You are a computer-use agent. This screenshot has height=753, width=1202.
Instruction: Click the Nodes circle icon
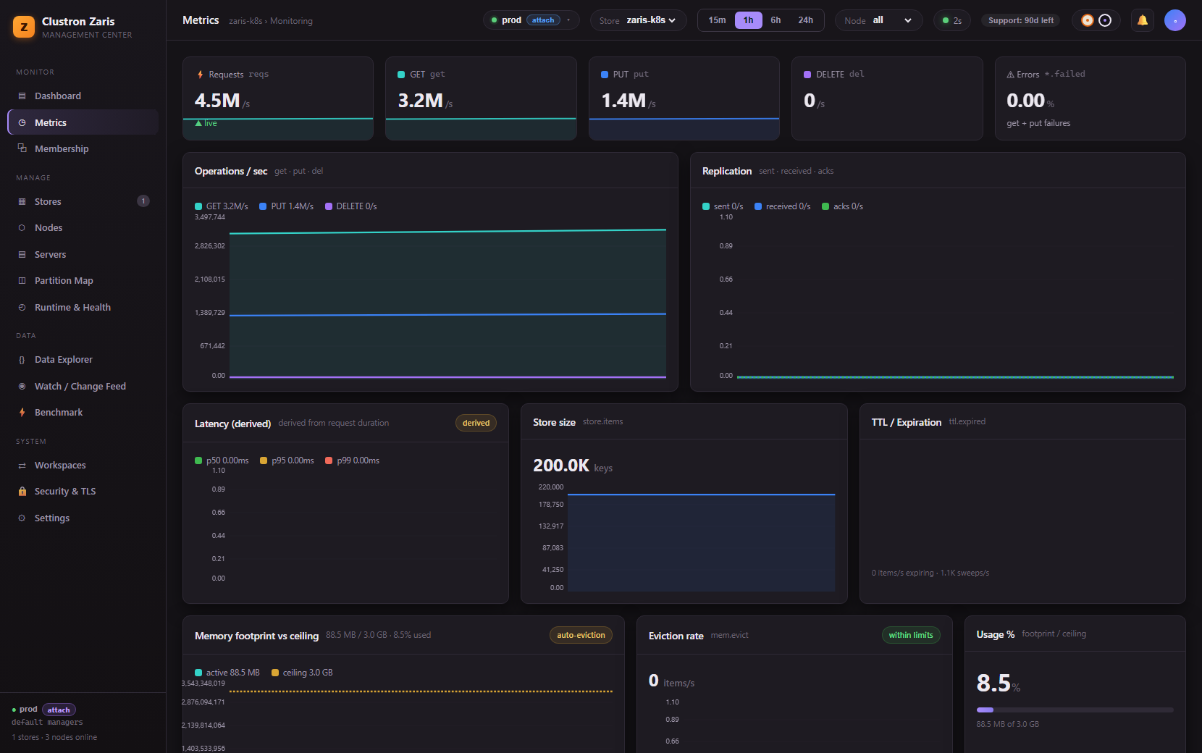[x=22, y=228]
